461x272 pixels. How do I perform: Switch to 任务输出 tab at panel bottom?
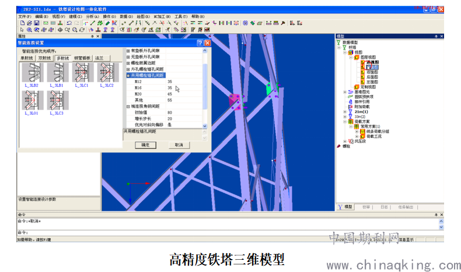[x=406, y=207]
